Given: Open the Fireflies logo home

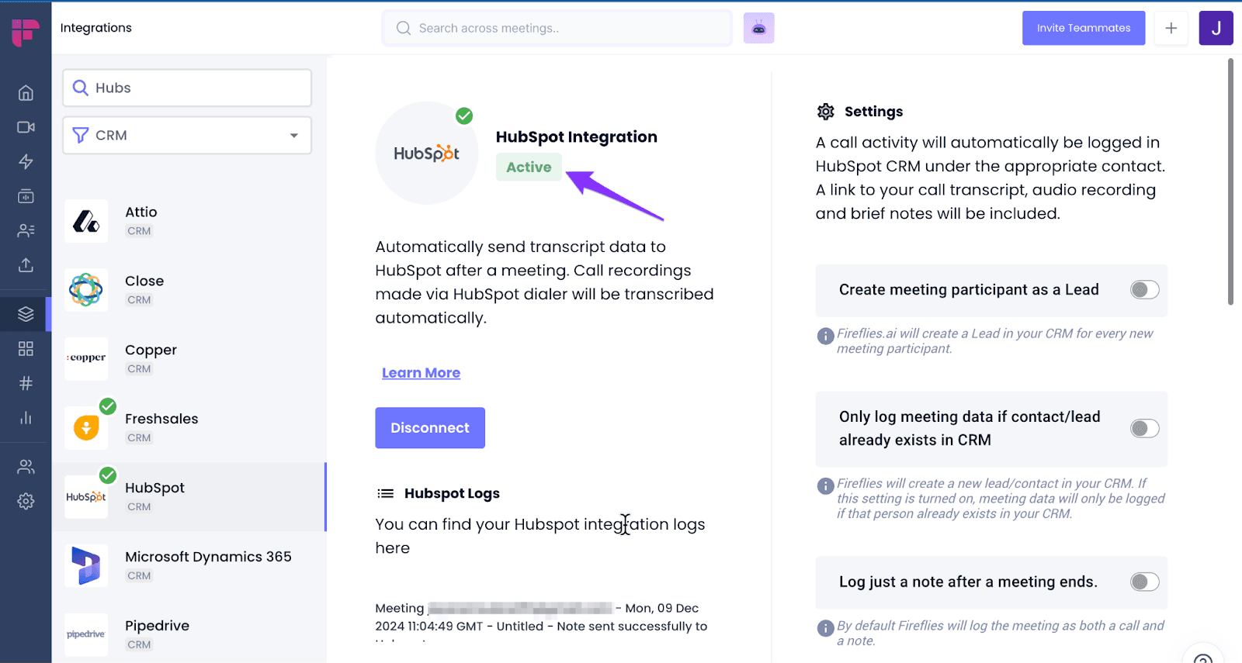Looking at the screenshot, I should tap(26, 31).
